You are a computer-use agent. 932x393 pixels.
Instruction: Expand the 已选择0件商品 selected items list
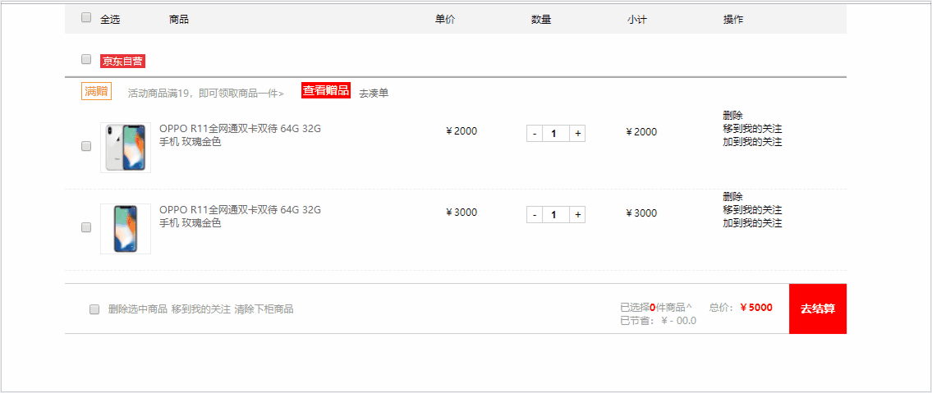pyautogui.click(x=656, y=308)
